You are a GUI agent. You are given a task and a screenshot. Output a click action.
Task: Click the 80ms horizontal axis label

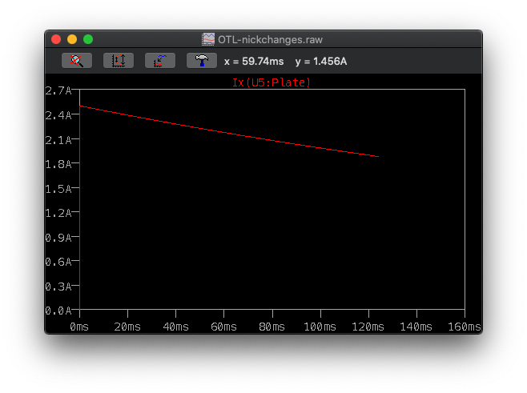272,327
